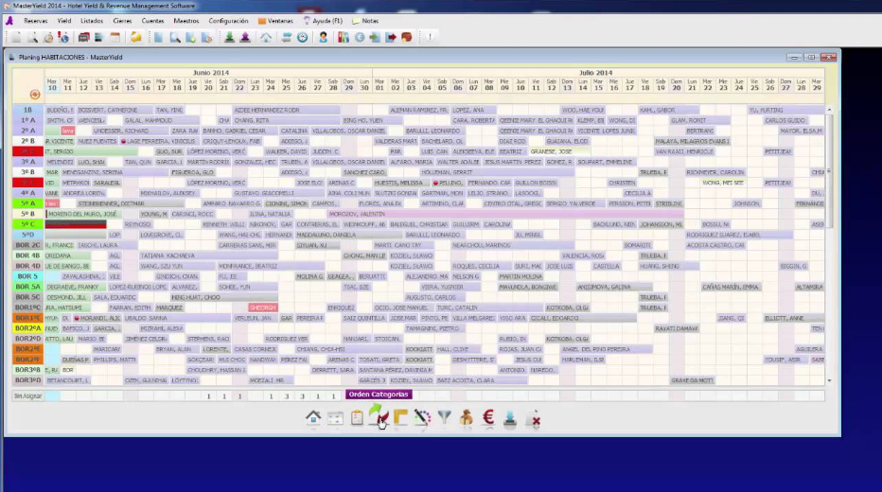Click the clipboard checklist icon in bottom dock
The width and height of the screenshot is (882, 492).
pyautogui.click(x=357, y=418)
